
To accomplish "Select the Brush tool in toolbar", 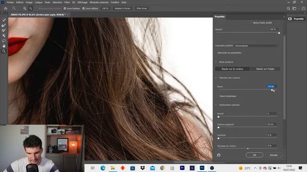I will tap(4, 31).
